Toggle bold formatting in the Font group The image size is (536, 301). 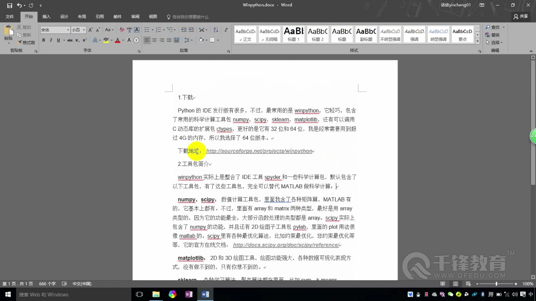click(x=44, y=40)
